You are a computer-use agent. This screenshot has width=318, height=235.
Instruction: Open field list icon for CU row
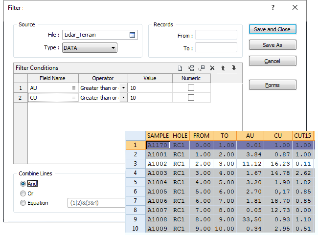tap(74, 98)
